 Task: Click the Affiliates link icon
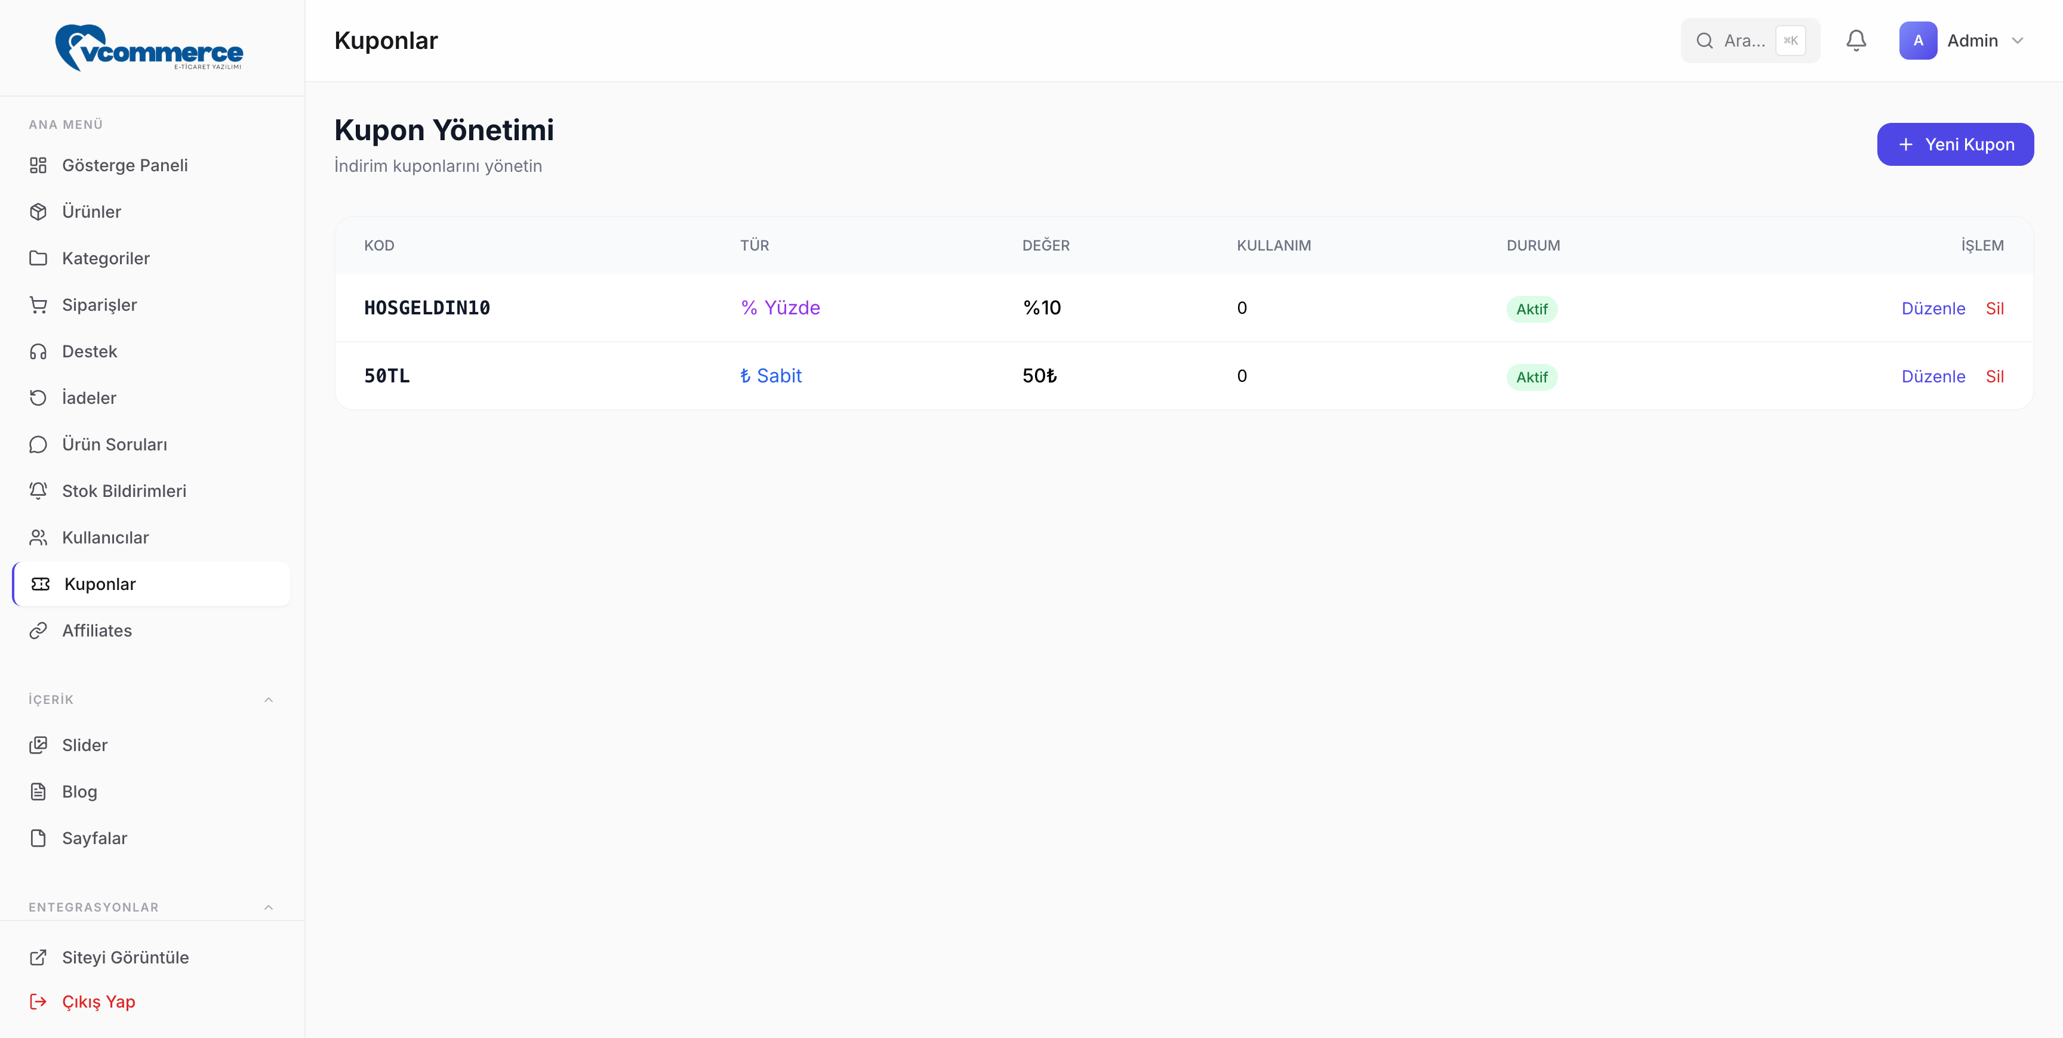[x=38, y=631]
